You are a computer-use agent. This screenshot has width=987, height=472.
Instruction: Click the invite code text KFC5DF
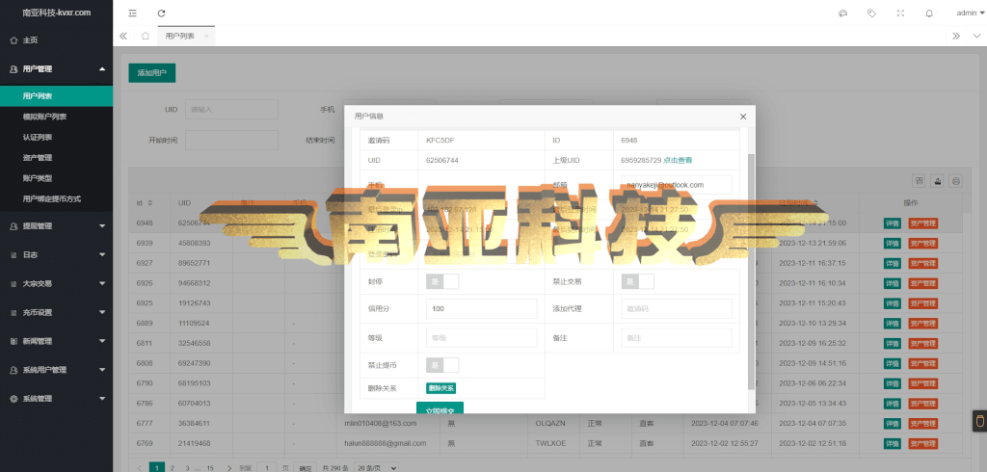point(440,141)
